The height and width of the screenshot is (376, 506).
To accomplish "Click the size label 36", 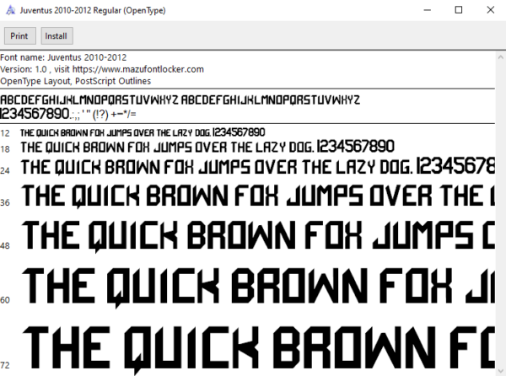I will point(5,202).
